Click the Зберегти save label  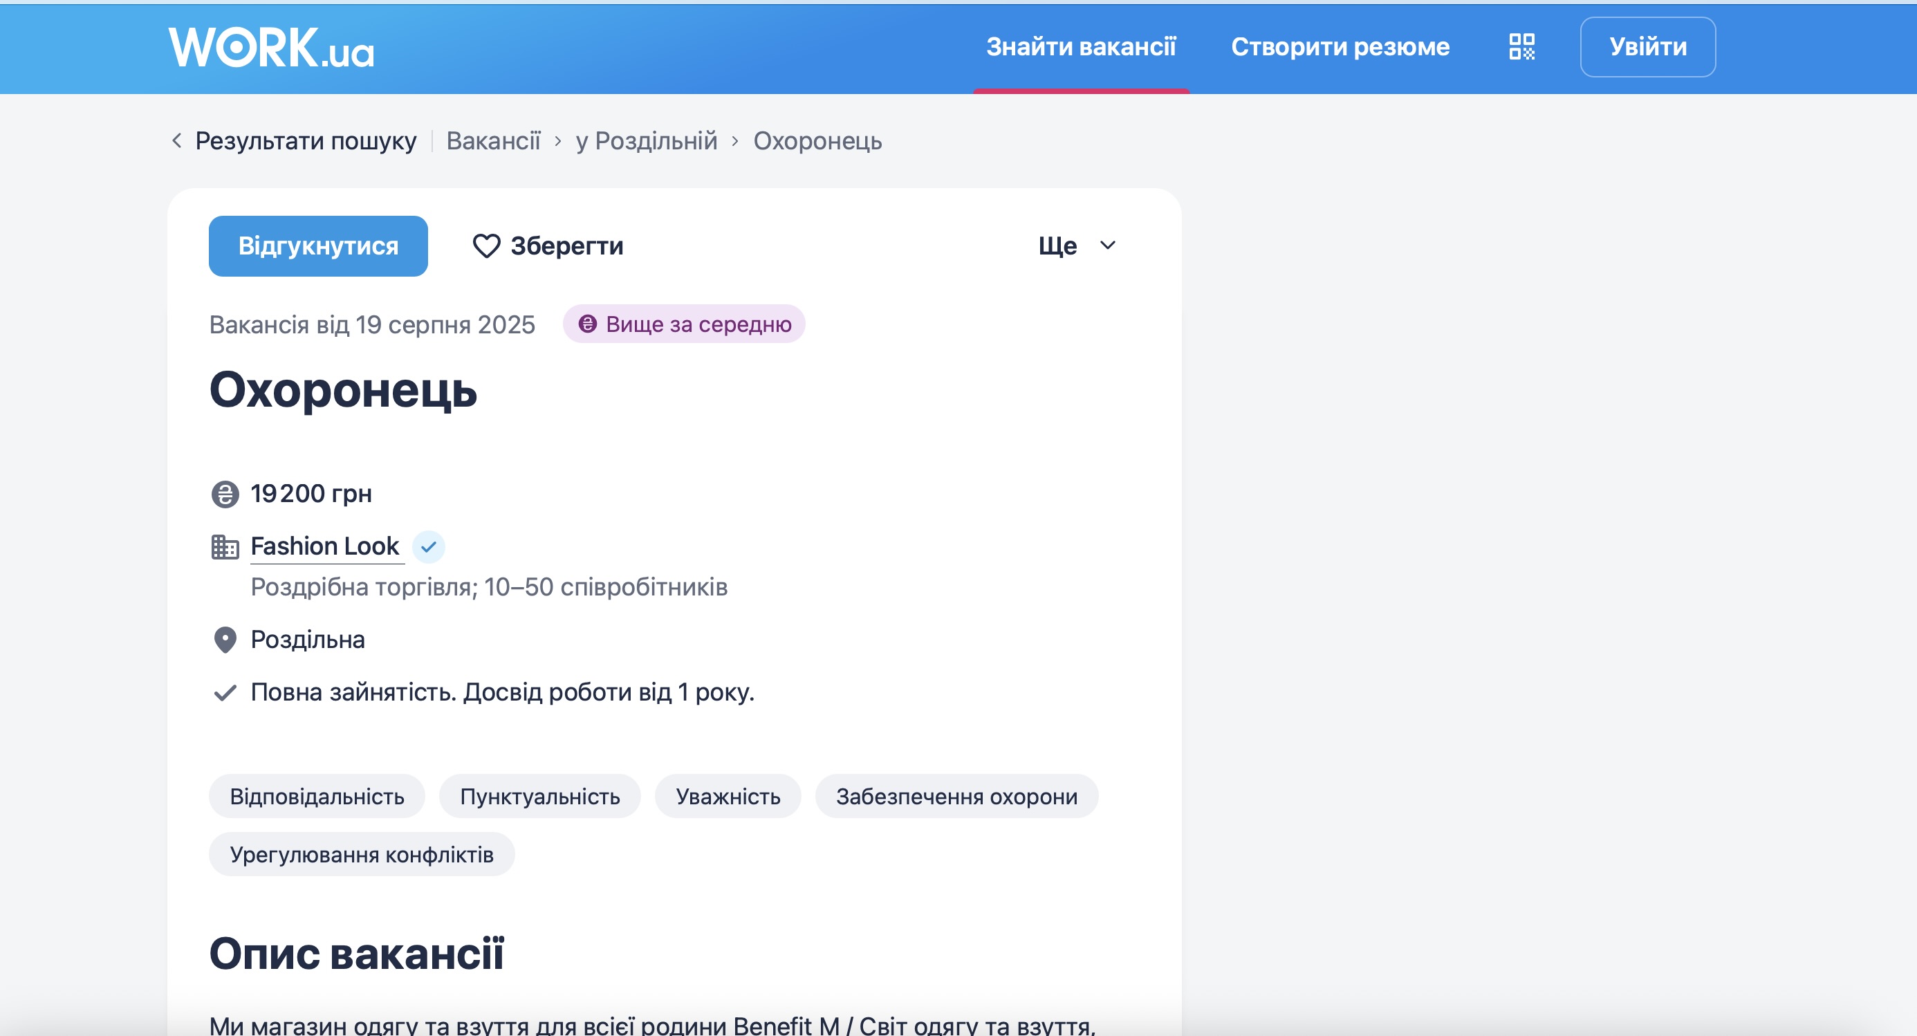pyautogui.click(x=567, y=246)
